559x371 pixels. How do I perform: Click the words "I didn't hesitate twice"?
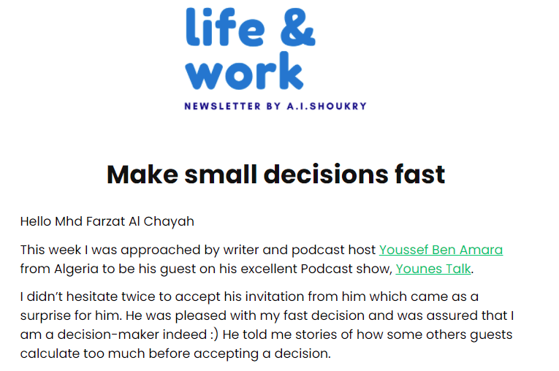point(83,297)
